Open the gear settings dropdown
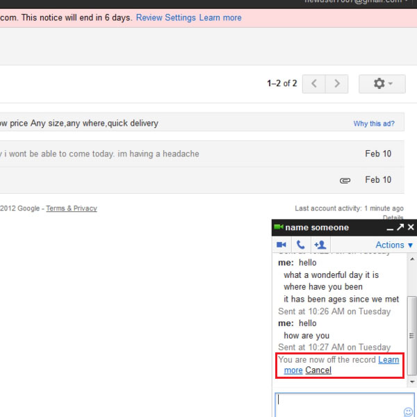 tap(382, 84)
